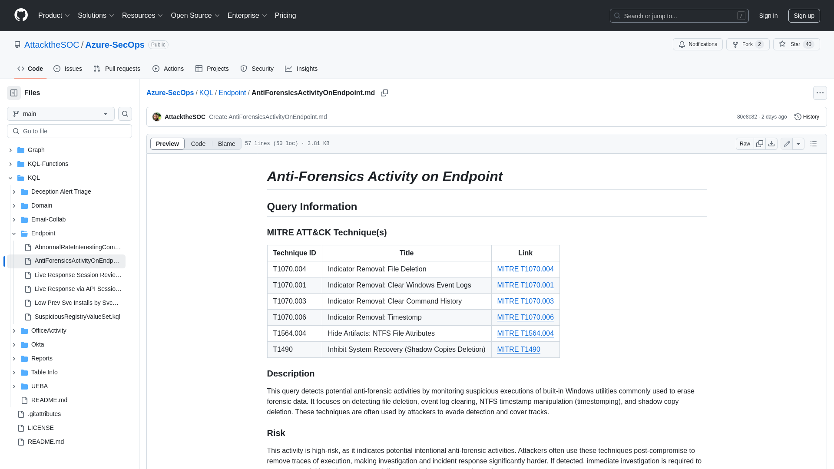Open Low Prev Svc Installs file
Screen dimensions: 834x469
[76, 303]
